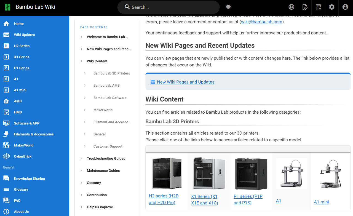Jump to Glossary in page contents
This screenshot has width=353, height=216.
[94, 183]
